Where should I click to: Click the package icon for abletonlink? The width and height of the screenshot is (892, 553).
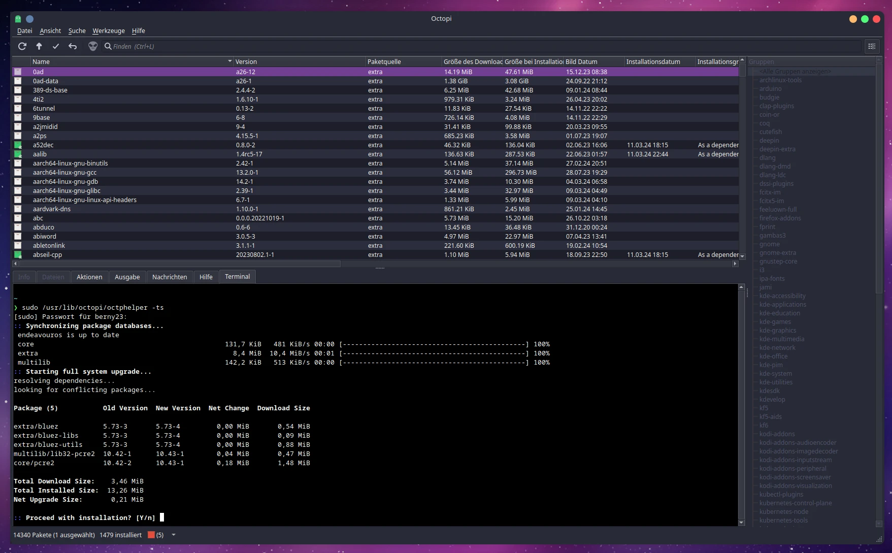click(x=18, y=246)
